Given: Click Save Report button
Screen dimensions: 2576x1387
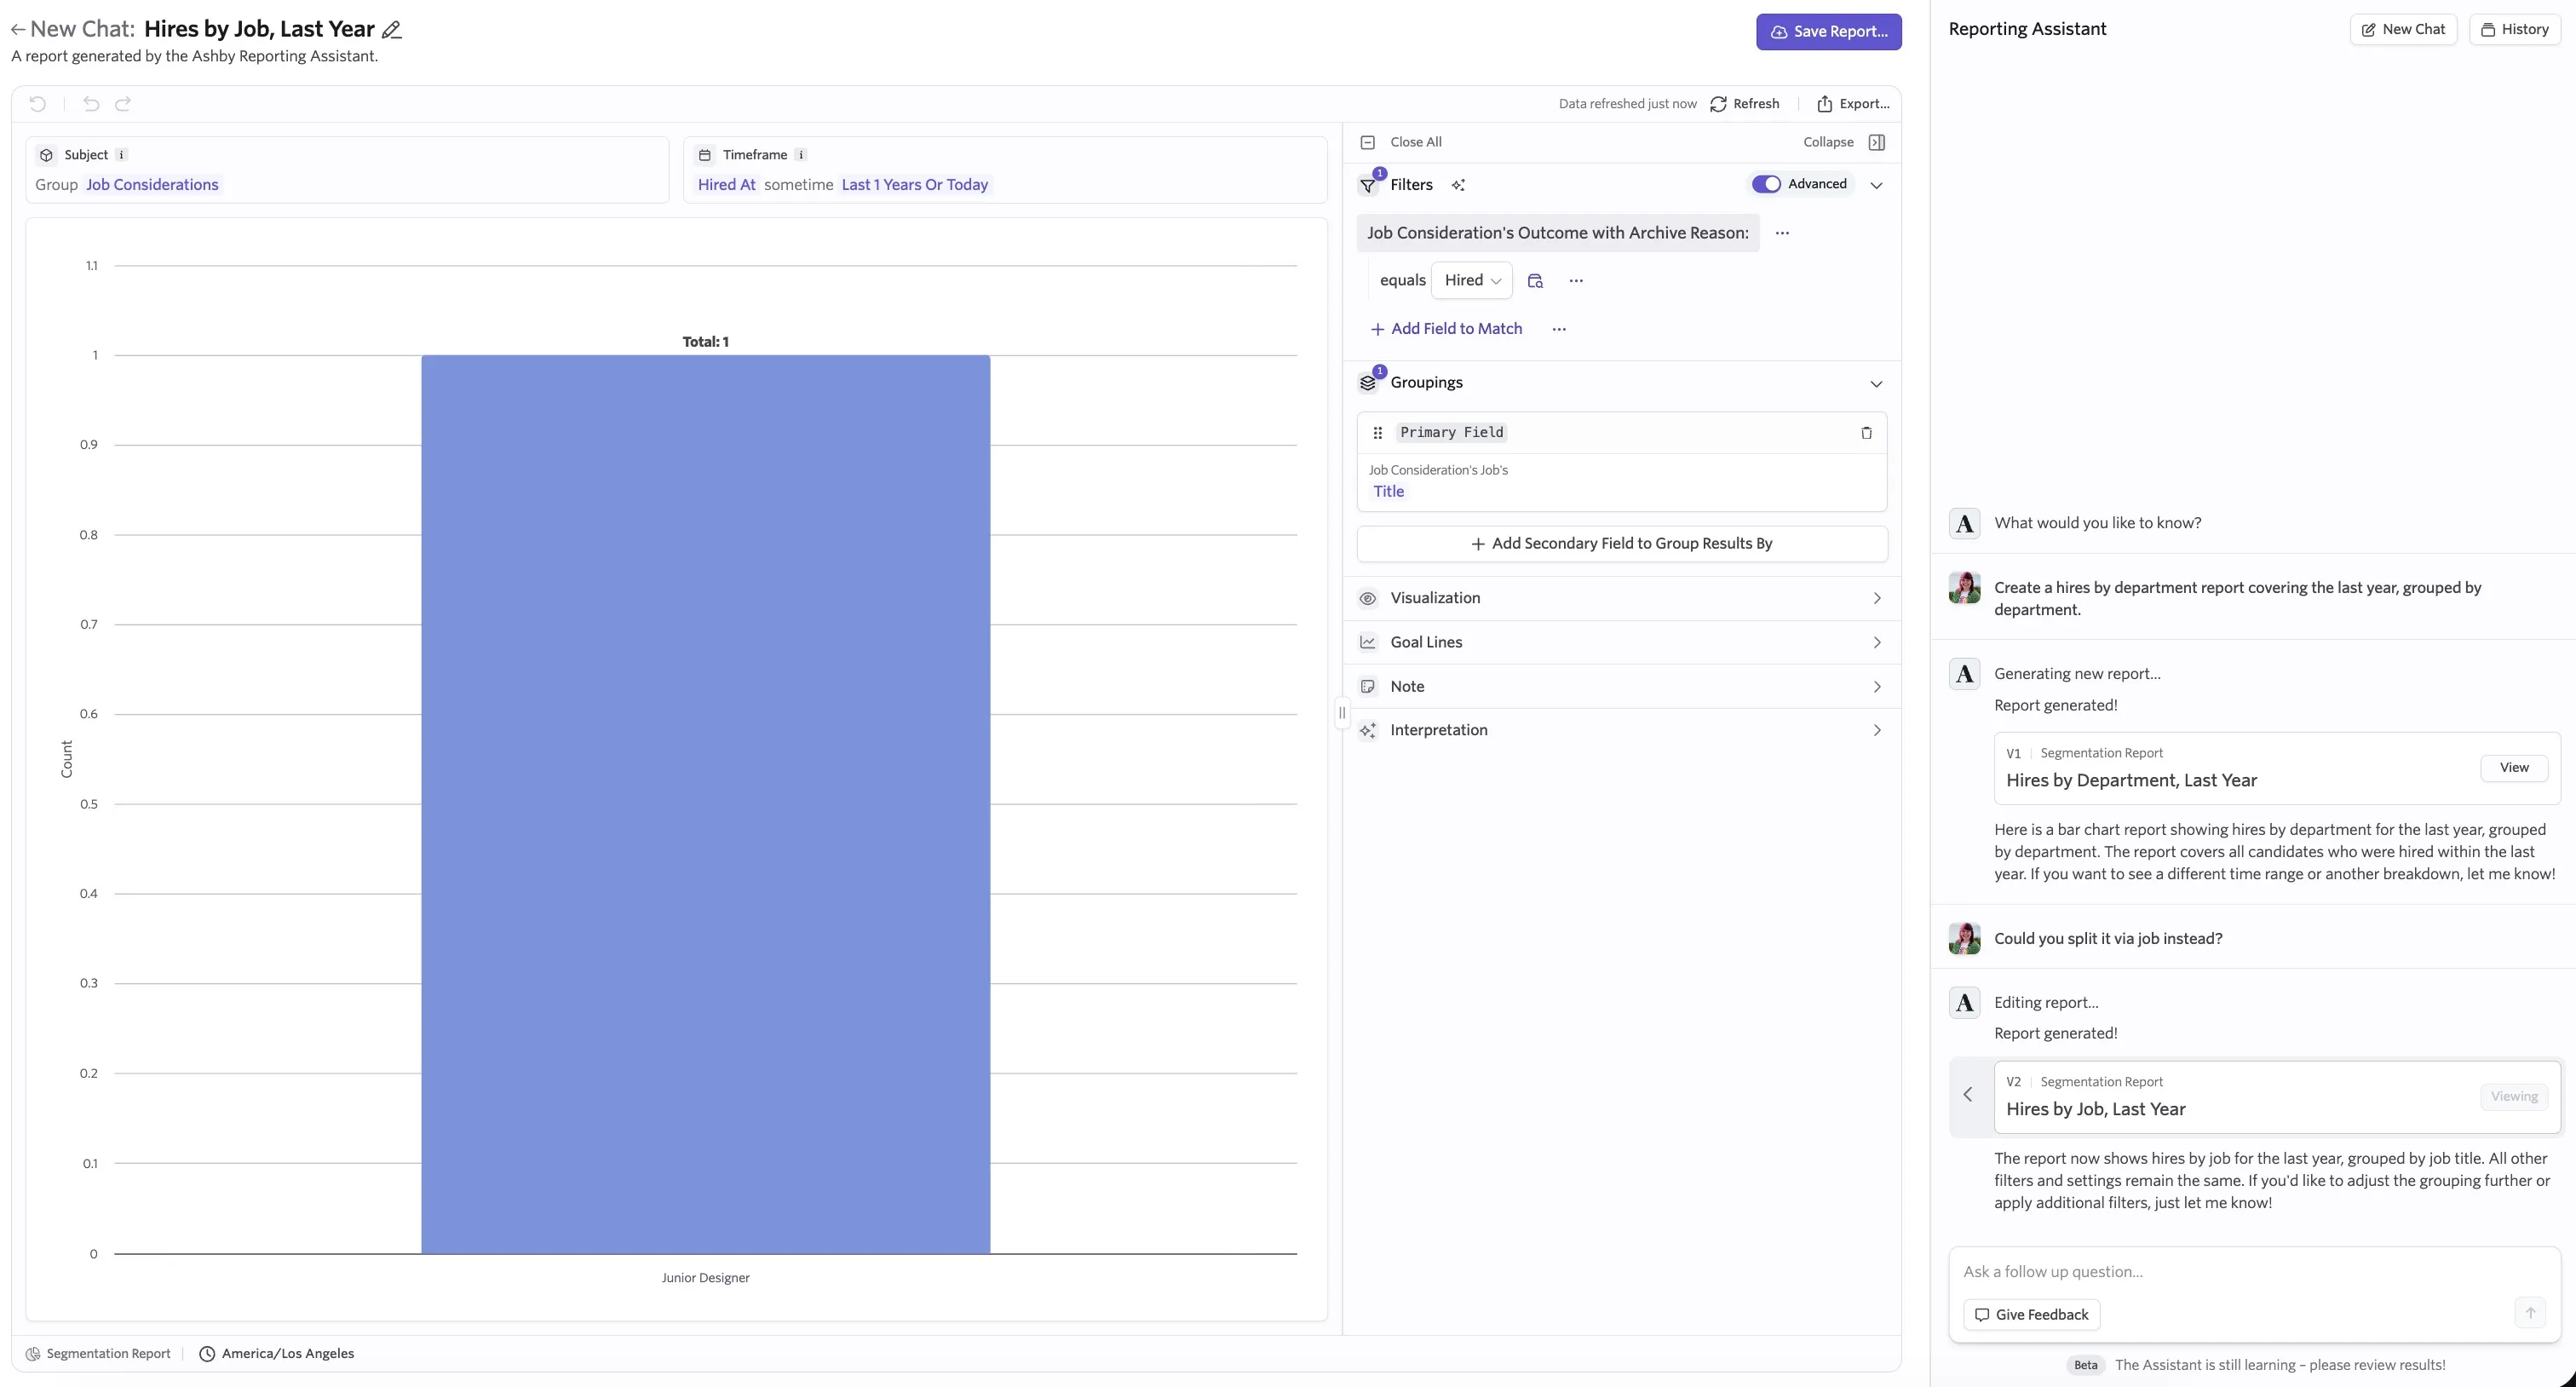Looking at the screenshot, I should coord(1829,32).
